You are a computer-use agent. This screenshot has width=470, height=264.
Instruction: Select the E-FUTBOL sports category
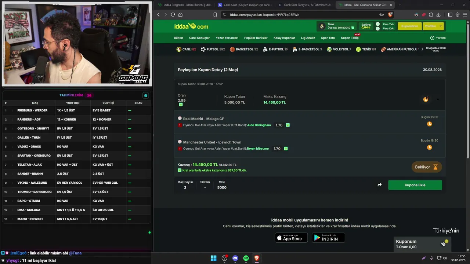[275, 49]
